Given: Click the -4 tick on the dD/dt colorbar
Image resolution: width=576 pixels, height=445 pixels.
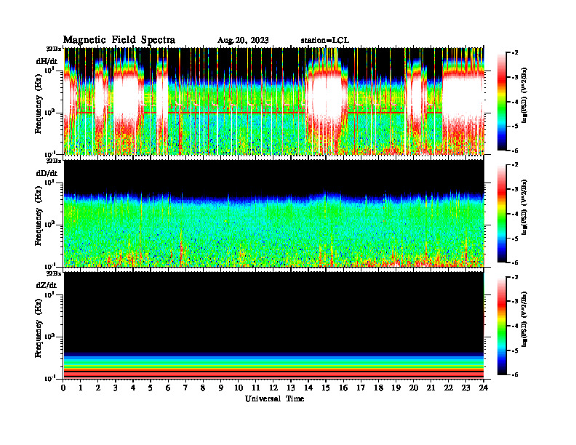Looking at the screenshot, I should 515,214.
